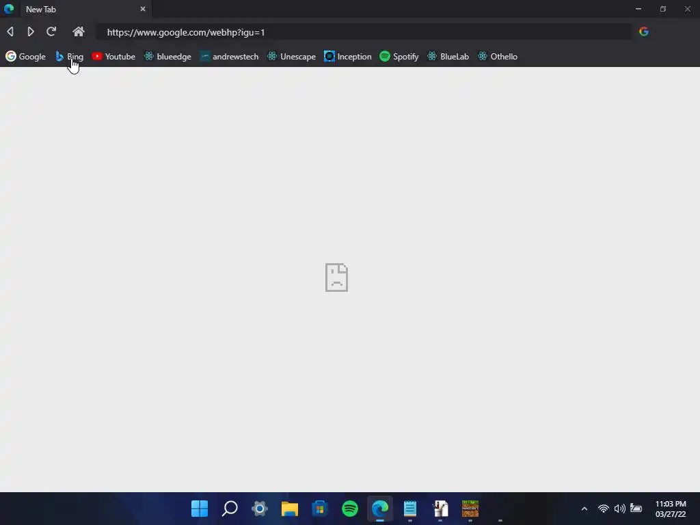Click the Google logo beside address bar
700x525 pixels.
(x=644, y=31)
